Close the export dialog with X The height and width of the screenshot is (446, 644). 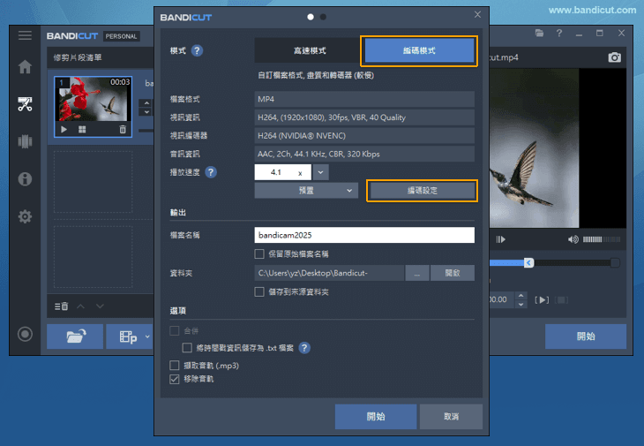[x=477, y=14]
